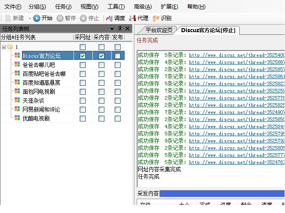Click the 天涯杂谈 task icon
Screen dimensions: 285x213
point(17,100)
